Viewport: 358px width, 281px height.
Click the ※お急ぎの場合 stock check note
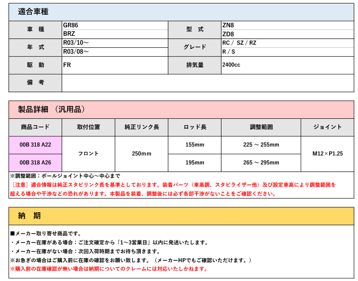coord(131,260)
